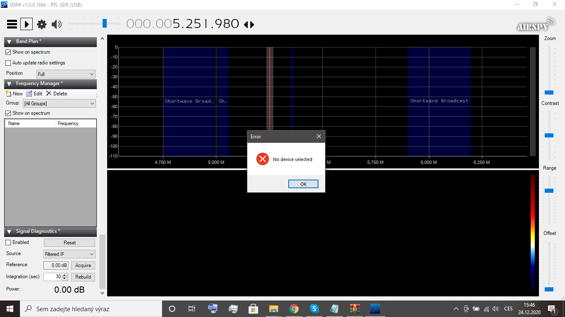
Task: Open the Group dropdown showing All Groups
Action: coord(59,104)
